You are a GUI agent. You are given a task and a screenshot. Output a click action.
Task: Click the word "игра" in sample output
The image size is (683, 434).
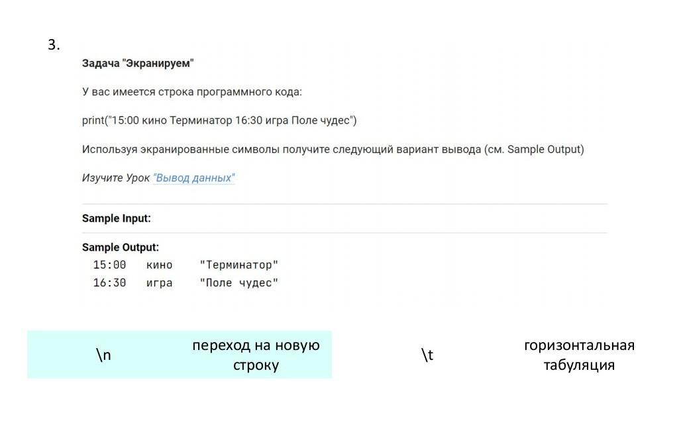[x=159, y=283]
